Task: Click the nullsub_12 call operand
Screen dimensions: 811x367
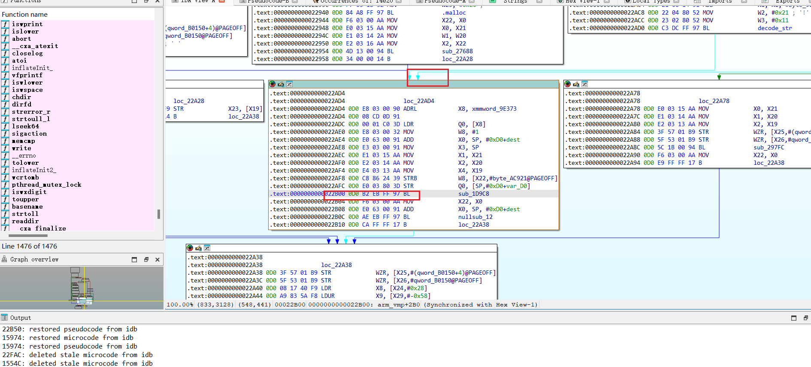Action: (x=475, y=217)
